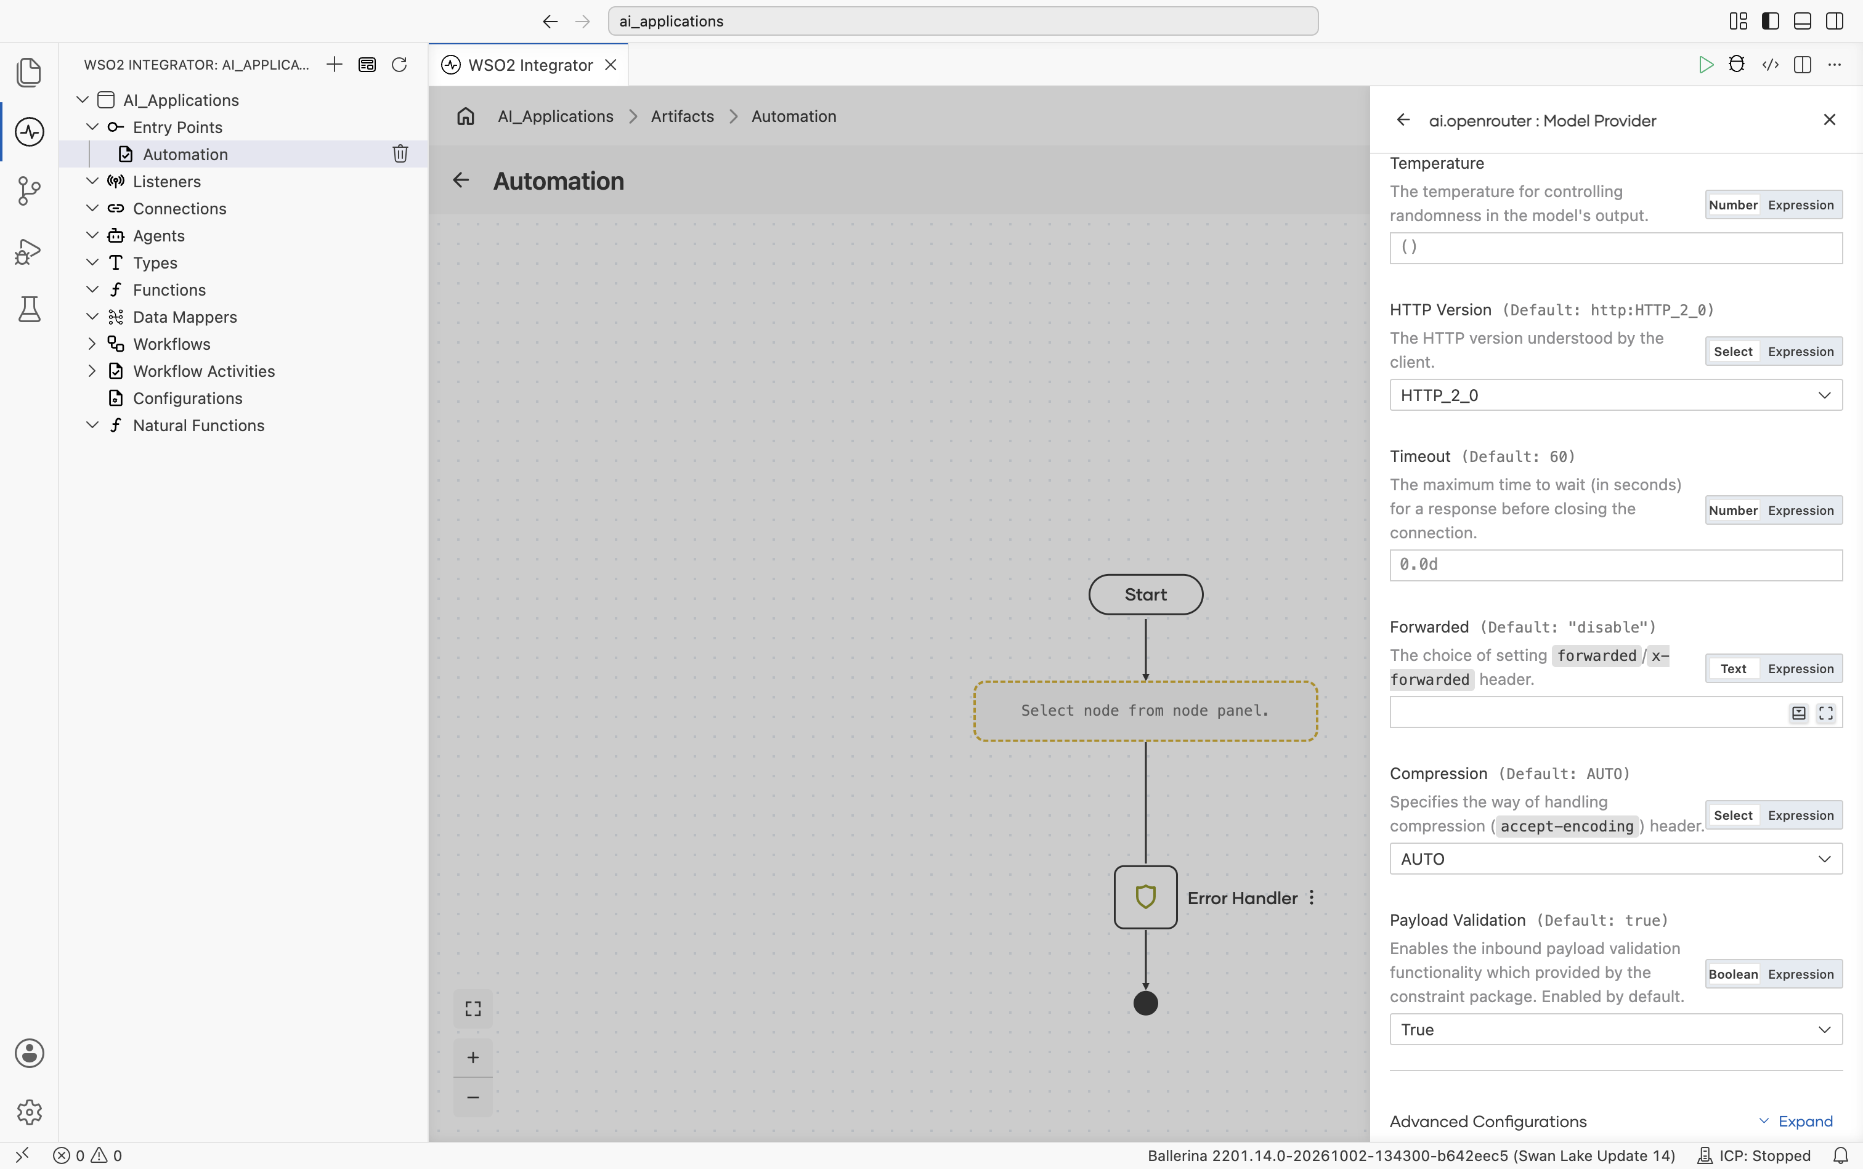Image resolution: width=1863 pixels, height=1169 pixels.
Task: Select the WSO2 Integrator editor tab
Action: click(x=529, y=65)
